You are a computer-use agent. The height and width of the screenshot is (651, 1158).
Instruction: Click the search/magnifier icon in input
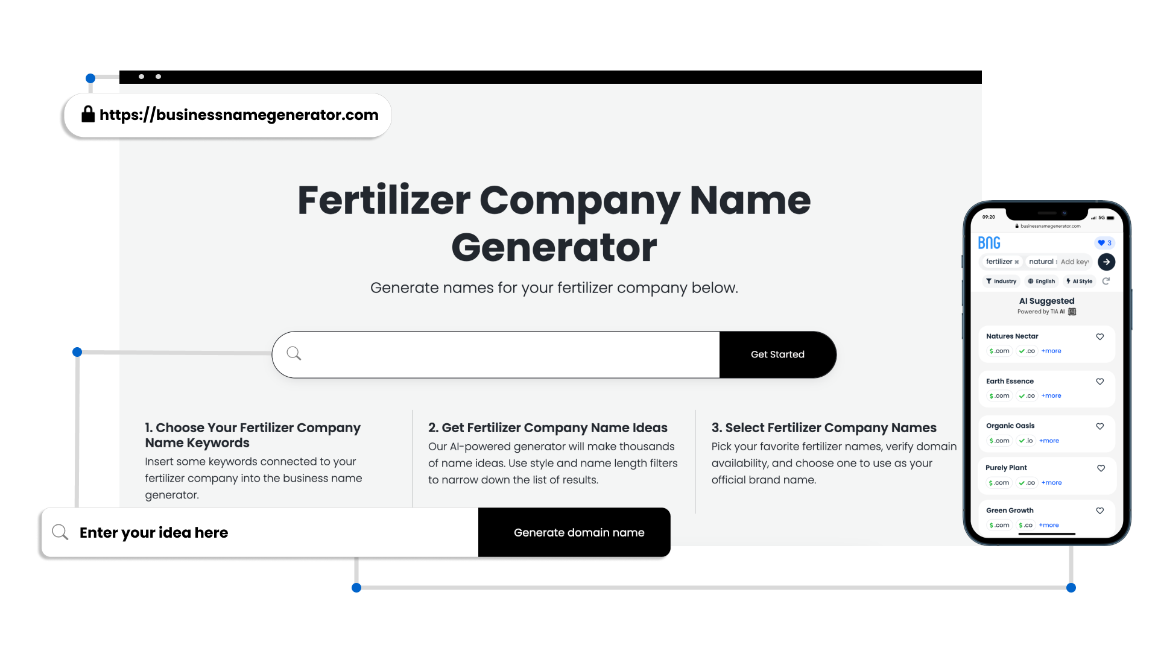click(x=294, y=354)
